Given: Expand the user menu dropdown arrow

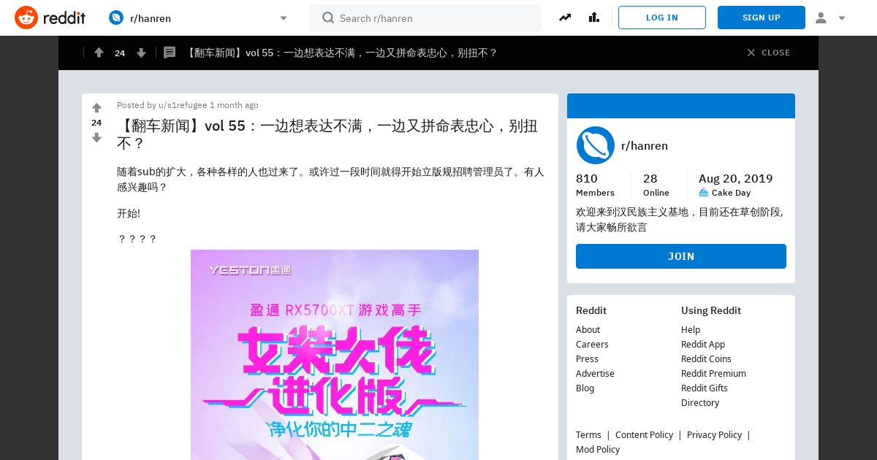Looking at the screenshot, I should pos(842,18).
